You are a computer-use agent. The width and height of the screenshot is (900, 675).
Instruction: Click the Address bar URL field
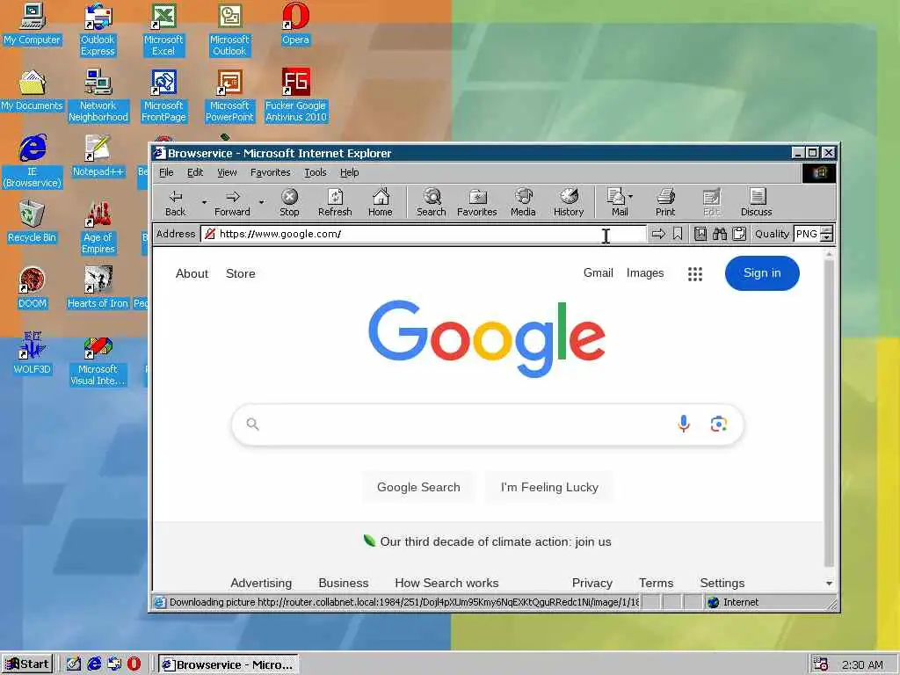424,234
